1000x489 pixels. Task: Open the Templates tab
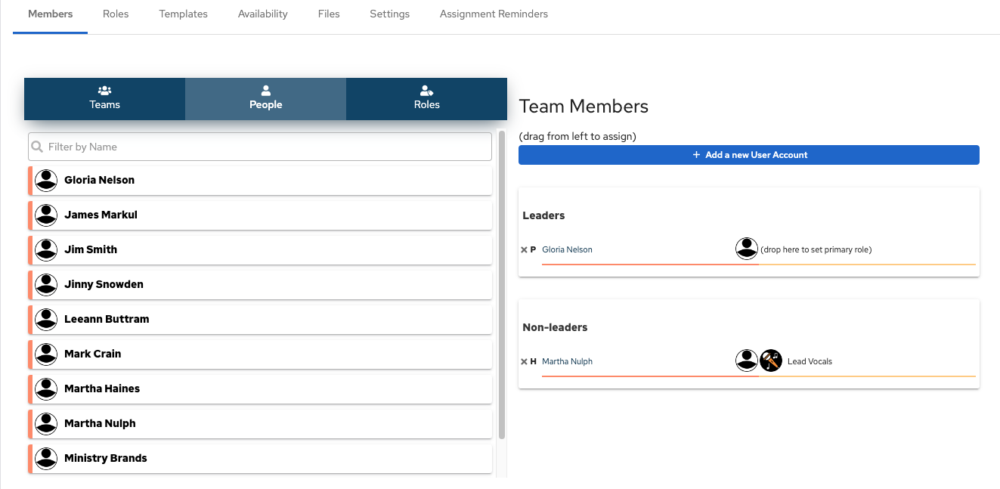tap(183, 14)
